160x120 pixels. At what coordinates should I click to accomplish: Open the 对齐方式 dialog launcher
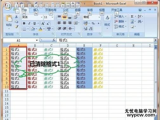[x=79, y=34]
